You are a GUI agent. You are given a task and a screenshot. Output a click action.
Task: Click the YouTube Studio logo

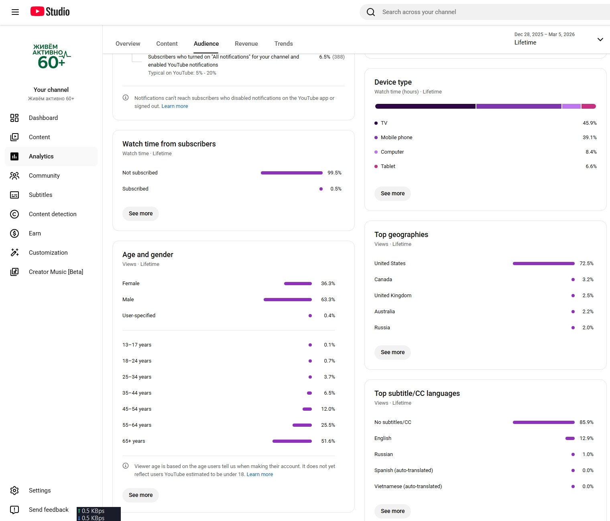click(x=50, y=12)
